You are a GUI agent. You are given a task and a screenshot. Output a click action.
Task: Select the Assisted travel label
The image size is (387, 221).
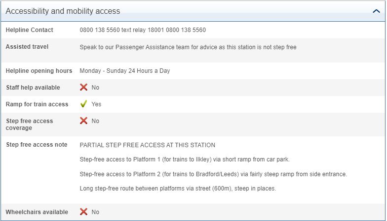tap(27, 47)
